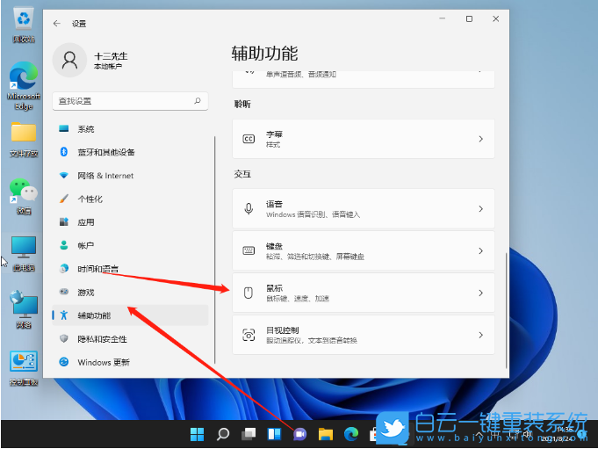
Task: Select 辅助功能 in the sidebar
Action: (130, 315)
